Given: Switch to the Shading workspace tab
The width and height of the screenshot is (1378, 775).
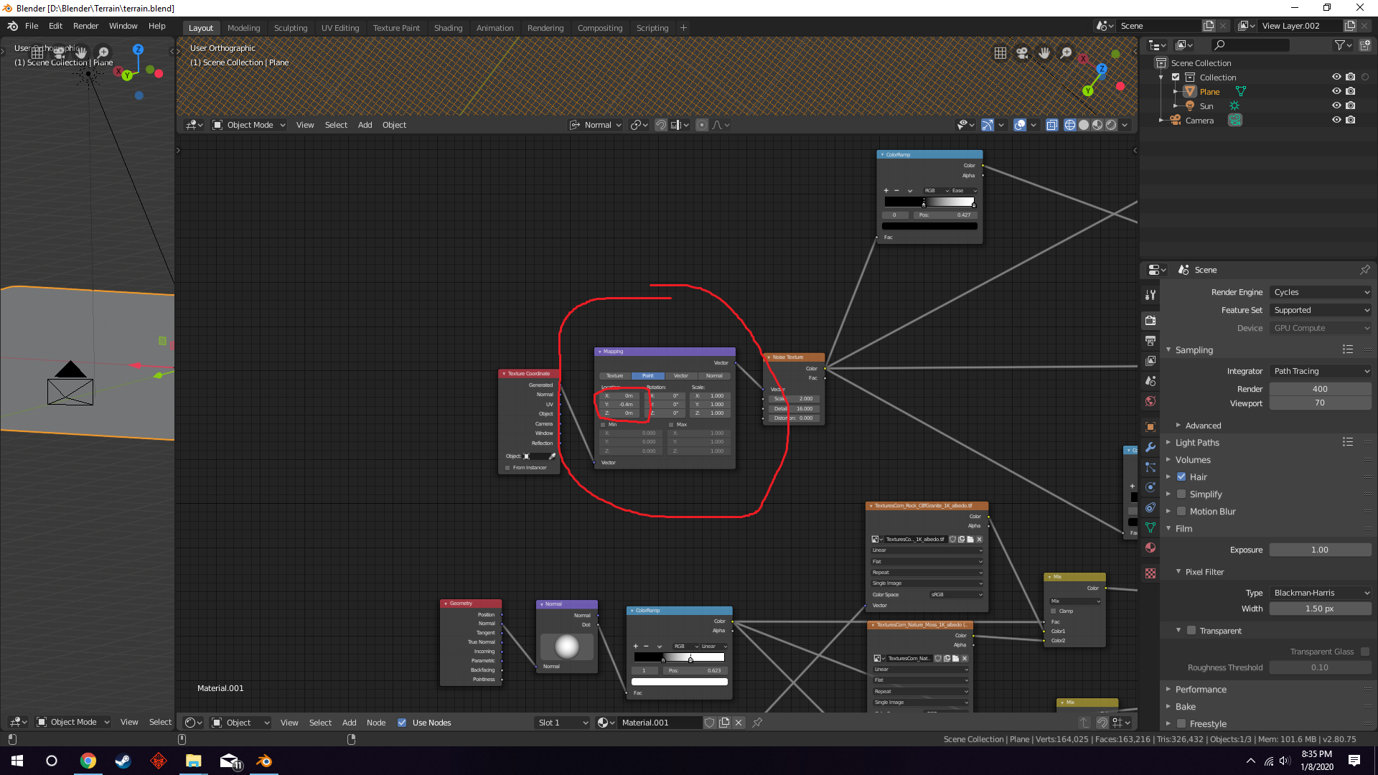Looking at the screenshot, I should click(448, 28).
